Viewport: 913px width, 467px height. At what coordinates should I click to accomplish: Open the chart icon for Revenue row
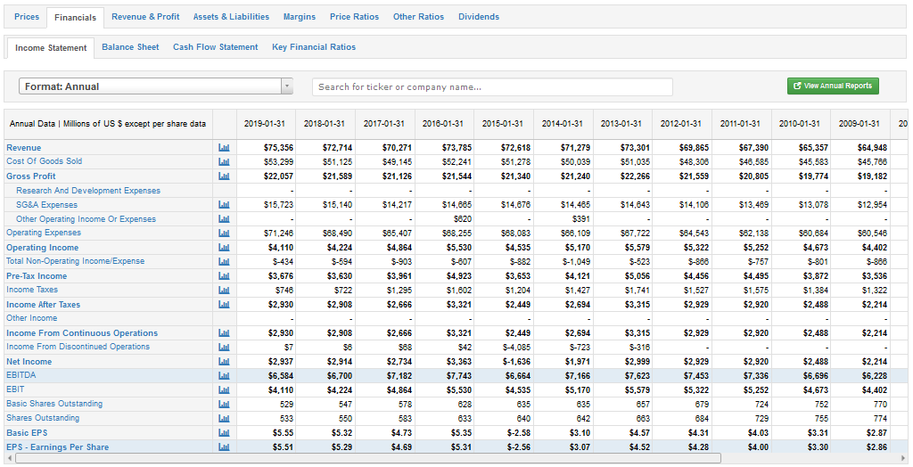(224, 148)
